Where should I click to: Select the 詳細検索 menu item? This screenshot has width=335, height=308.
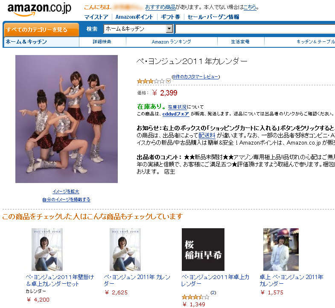pyautogui.click(x=102, y=42)
